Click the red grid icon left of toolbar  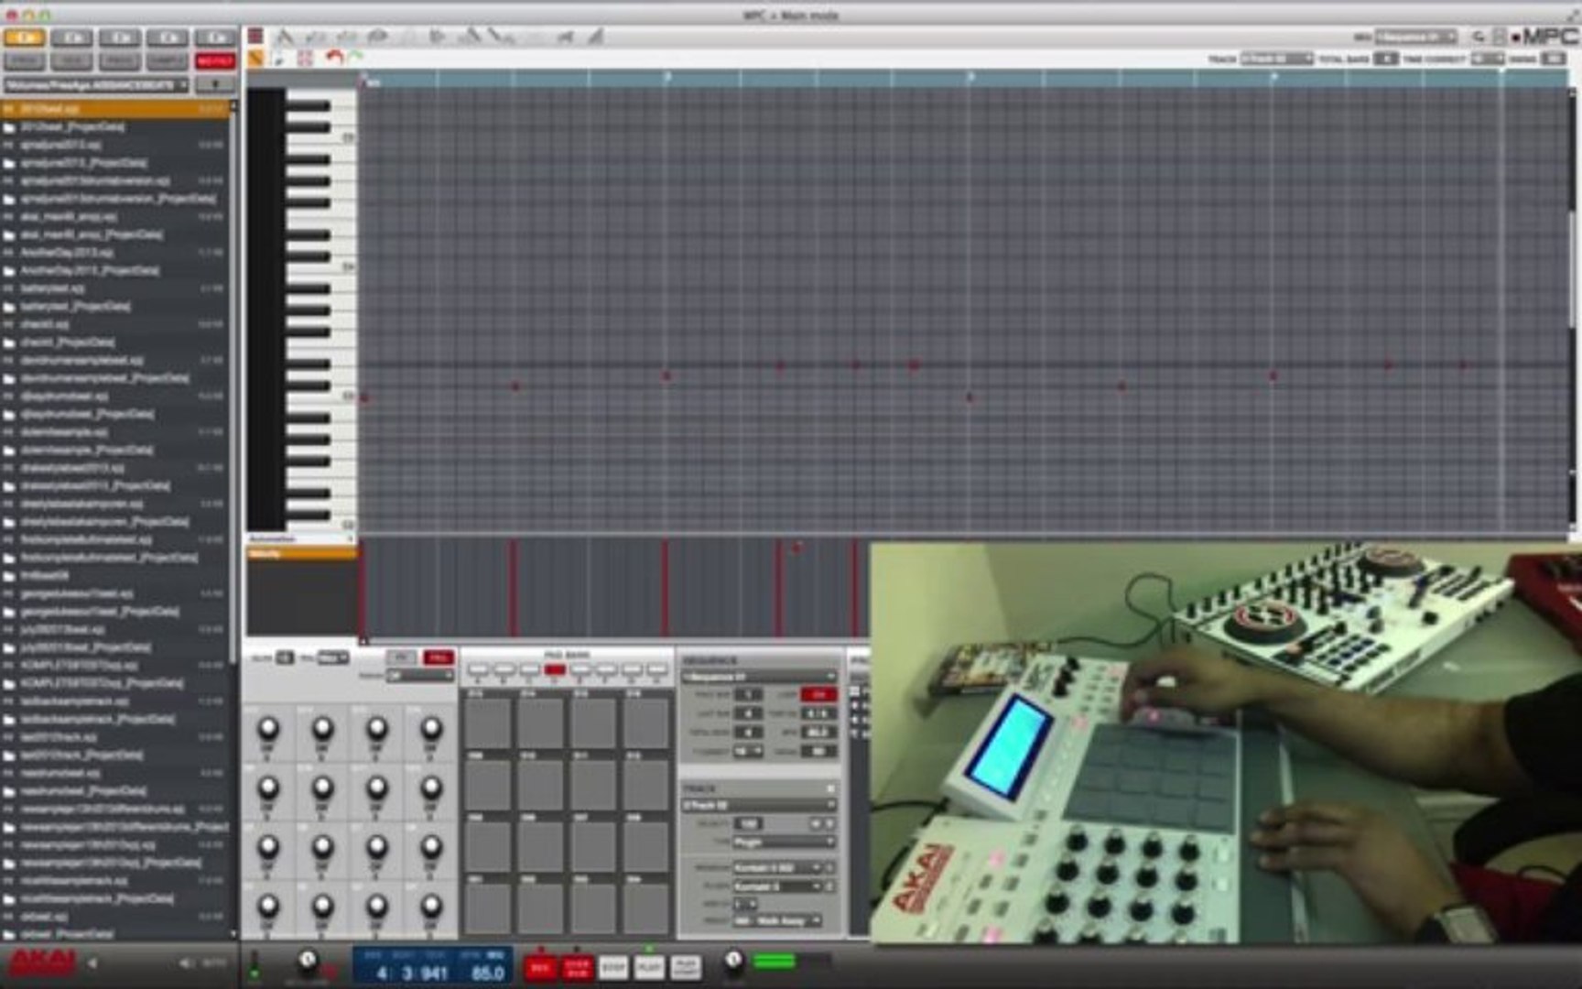click(x=255, y=36)
